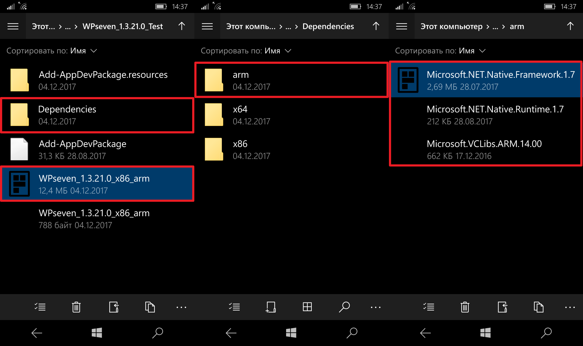Tap copy-to icon in arm pane toolbar
The height and width of the screenshot is (346, 583).
(538, 307)
